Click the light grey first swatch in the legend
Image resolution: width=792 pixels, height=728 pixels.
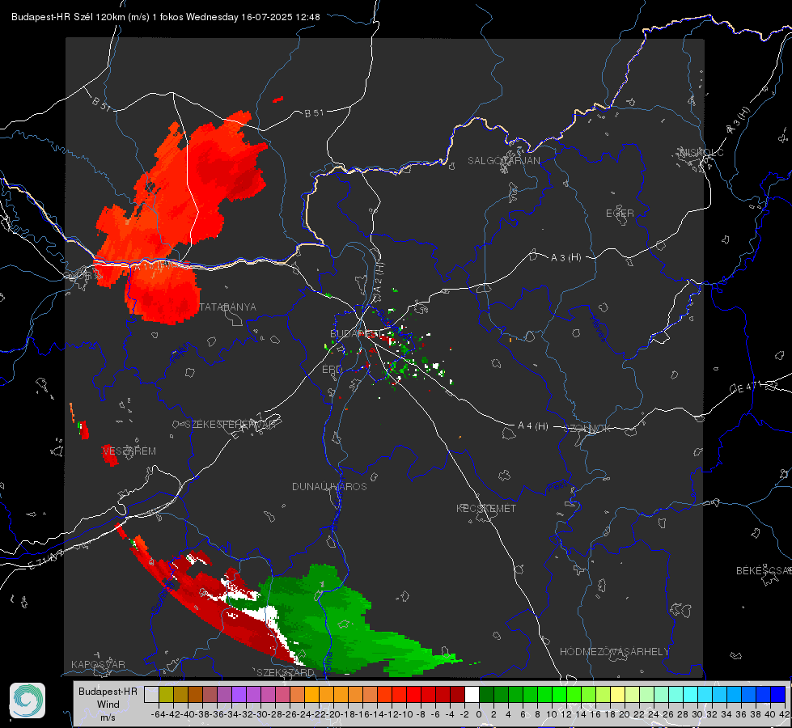tap(151, 694)
